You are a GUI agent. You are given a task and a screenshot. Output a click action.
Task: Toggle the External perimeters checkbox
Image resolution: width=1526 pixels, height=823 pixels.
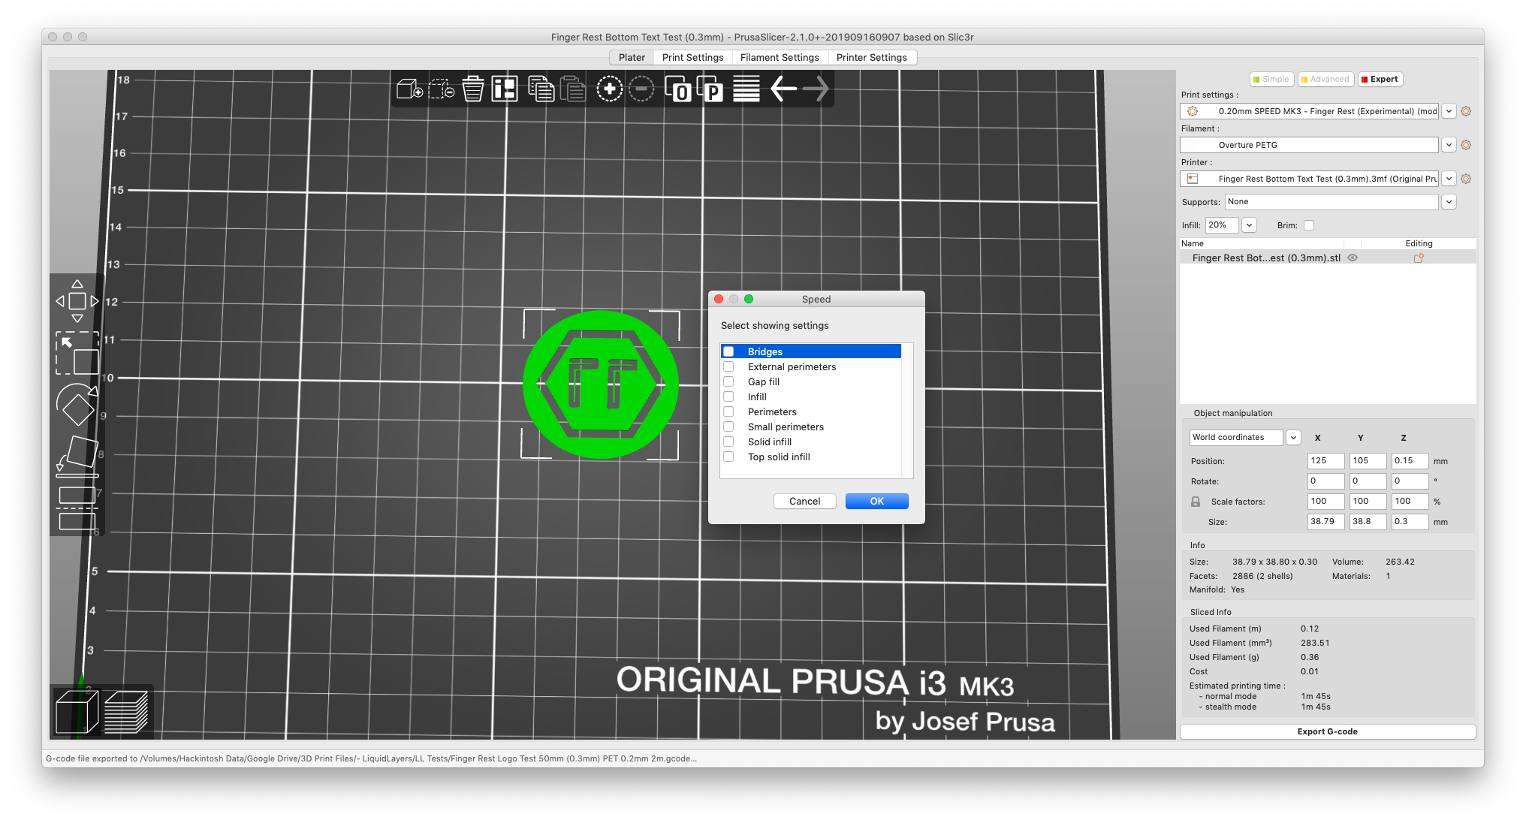[x=728, y=366]
